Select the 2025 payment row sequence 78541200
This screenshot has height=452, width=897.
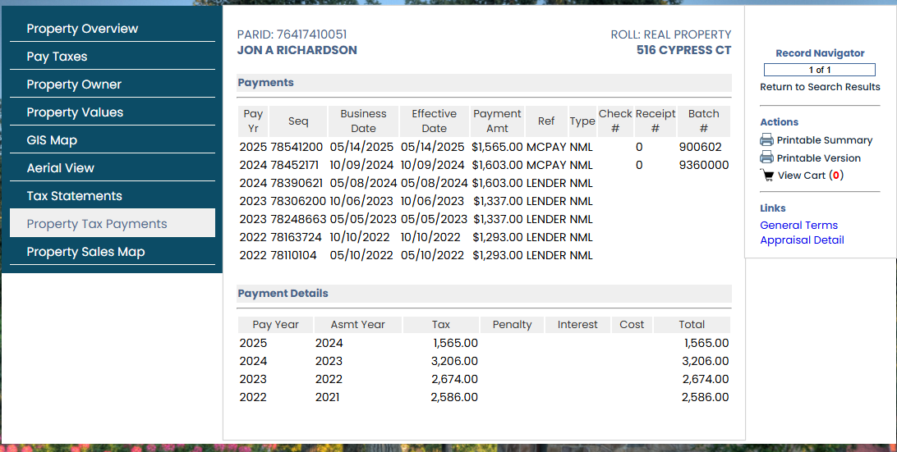click(x=297, y=147)
